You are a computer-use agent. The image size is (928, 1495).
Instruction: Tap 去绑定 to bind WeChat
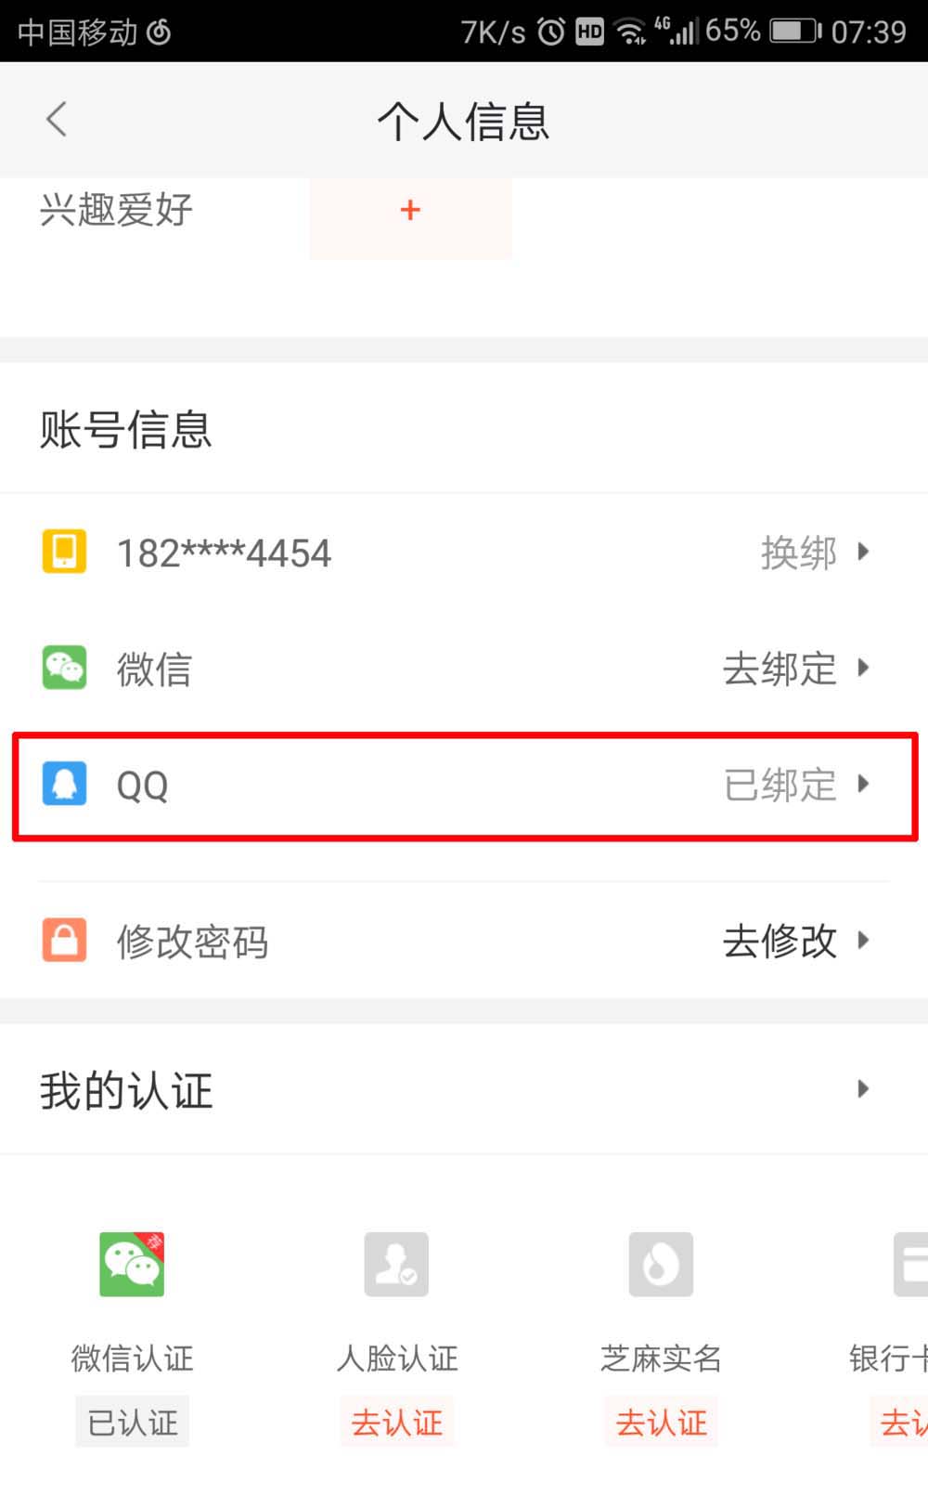pyautogui.click(x=780, y=669)
